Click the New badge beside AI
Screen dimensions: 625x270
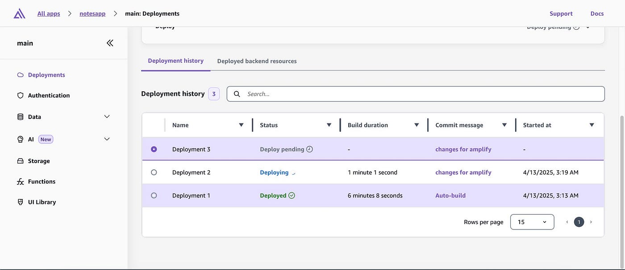(x=46, y=139)
